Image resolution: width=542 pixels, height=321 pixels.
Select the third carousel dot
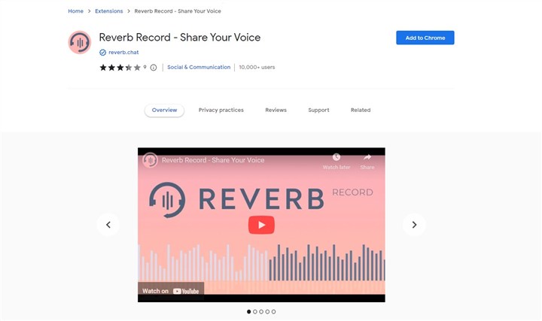[261, 312]
